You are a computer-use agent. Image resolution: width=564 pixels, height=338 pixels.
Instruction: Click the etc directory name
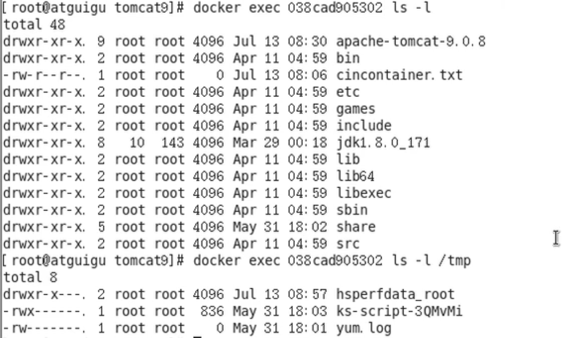point(348,92)
